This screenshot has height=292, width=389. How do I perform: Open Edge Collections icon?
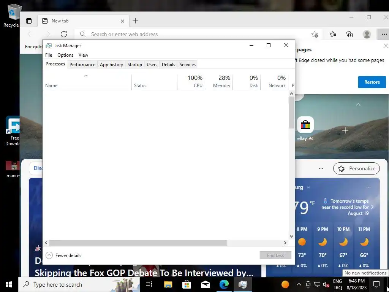pyautogui.click(x=349, y=34)
